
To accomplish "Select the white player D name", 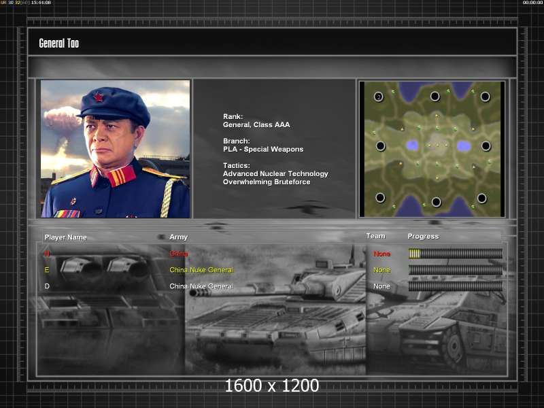I will tap(47, 286).
